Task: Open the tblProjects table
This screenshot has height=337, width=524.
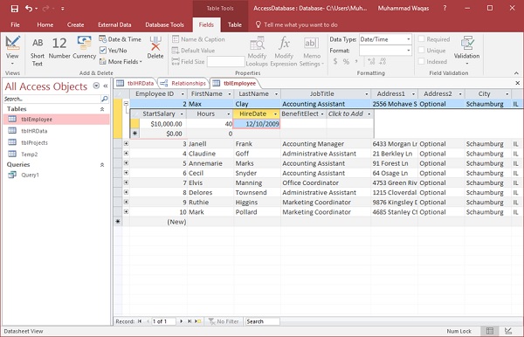Action: (x=34, y=142)
